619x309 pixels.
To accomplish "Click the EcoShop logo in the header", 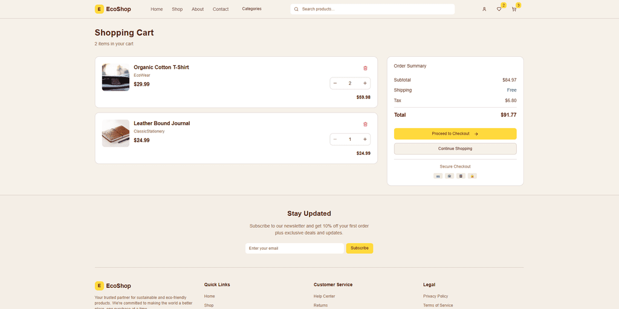I will [113, 9].
